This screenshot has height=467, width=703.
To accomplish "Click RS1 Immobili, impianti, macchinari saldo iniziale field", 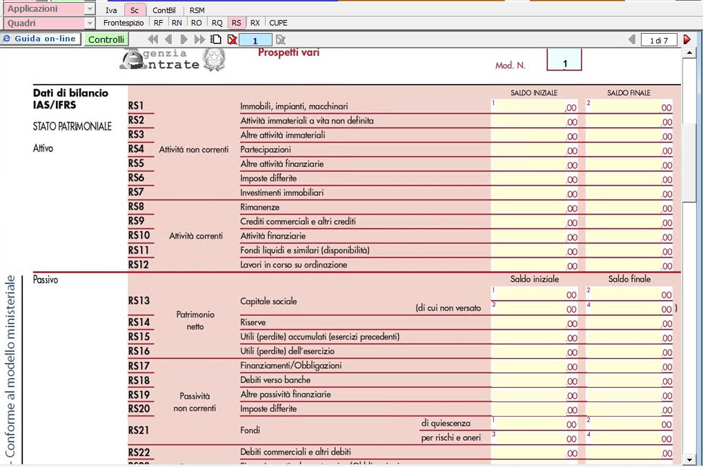I will 534,106.
